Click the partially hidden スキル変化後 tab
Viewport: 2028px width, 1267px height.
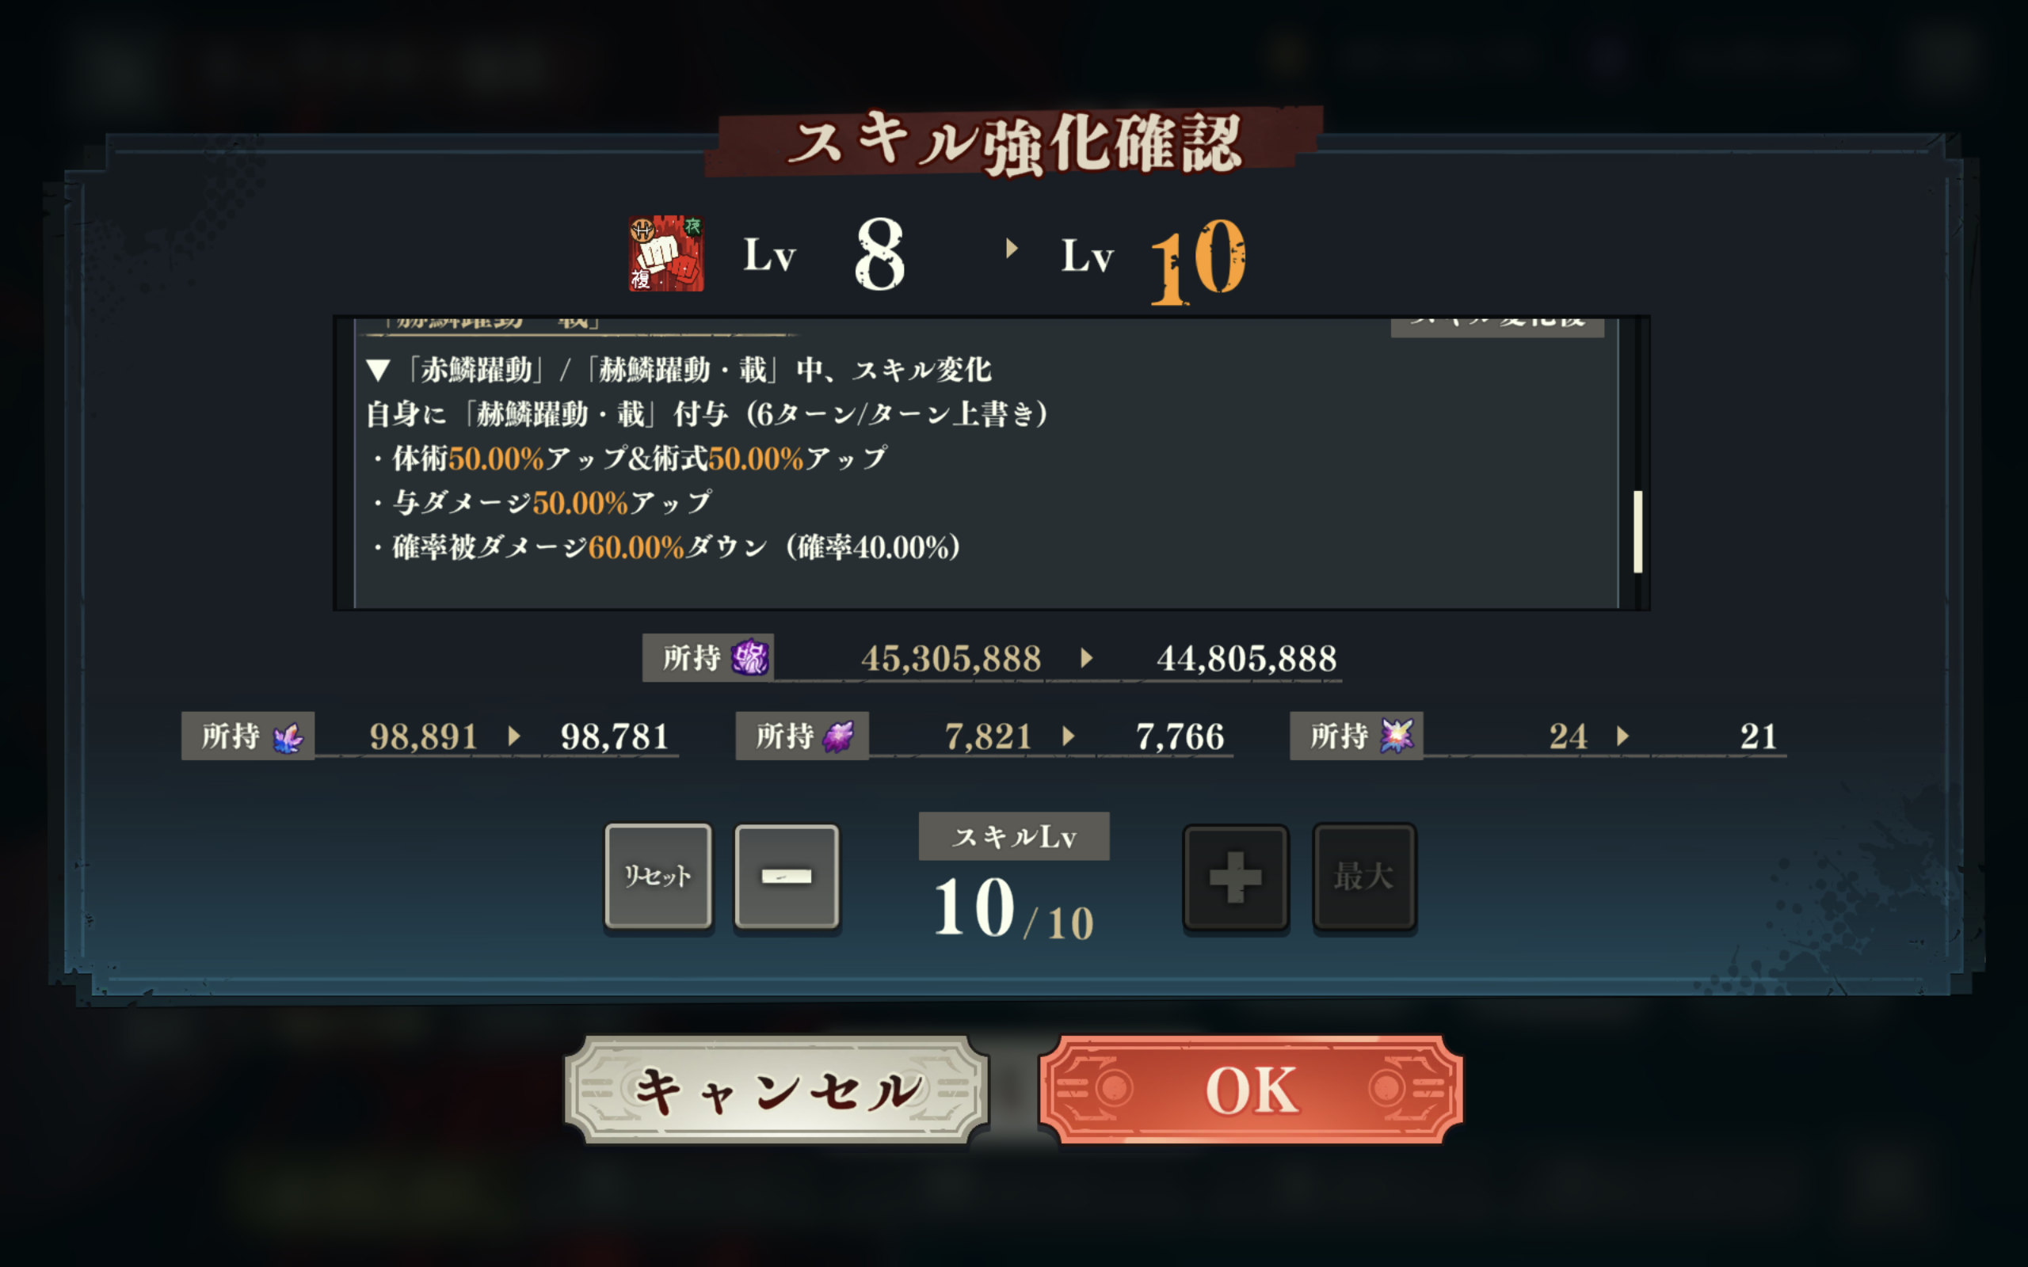[1497, 326]
